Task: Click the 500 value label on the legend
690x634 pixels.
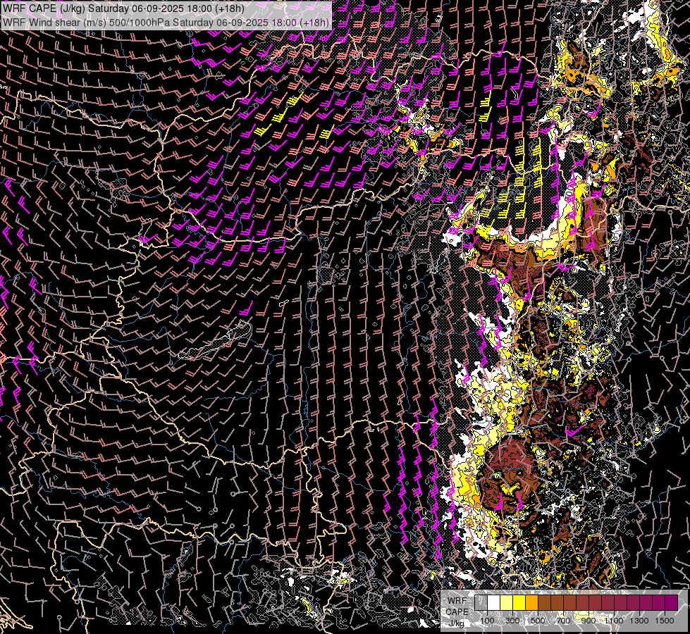Action: coord(538,621)
